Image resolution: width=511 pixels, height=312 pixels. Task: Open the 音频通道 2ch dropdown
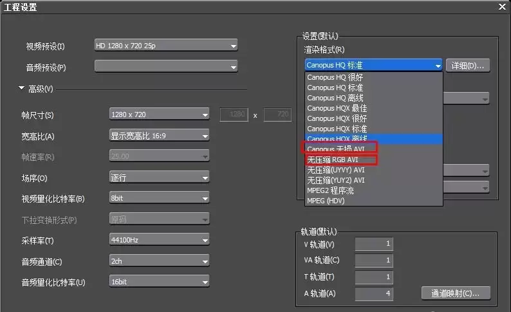[x=159, y=261]
